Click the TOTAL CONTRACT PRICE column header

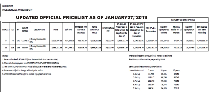click(x=94, y=30)
